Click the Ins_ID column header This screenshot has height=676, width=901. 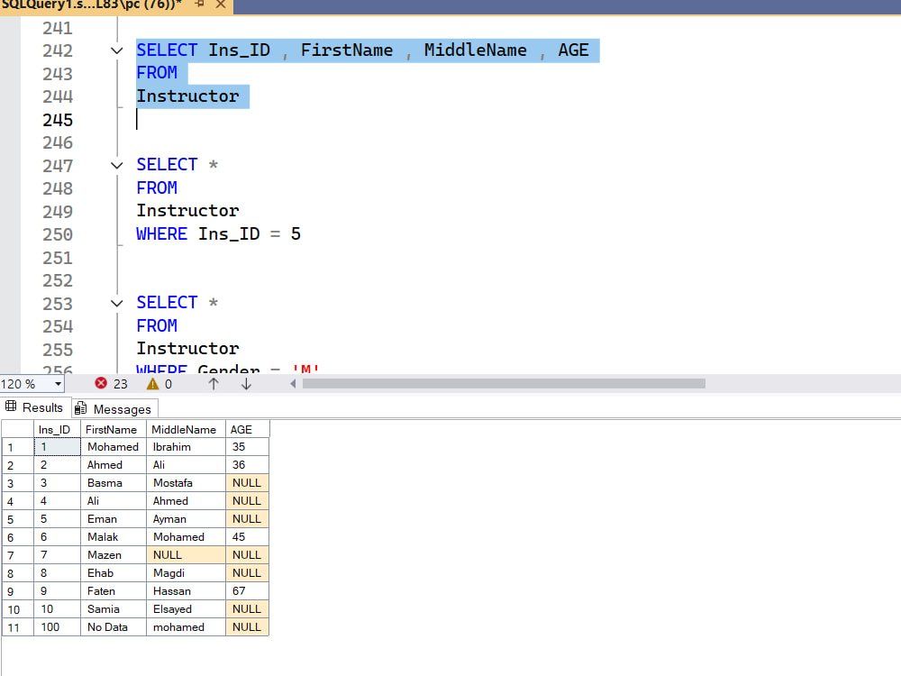tap(57, 429)
